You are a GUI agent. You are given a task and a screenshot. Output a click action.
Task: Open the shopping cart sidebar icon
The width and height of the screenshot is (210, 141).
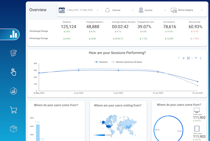[x=13, y=110]
